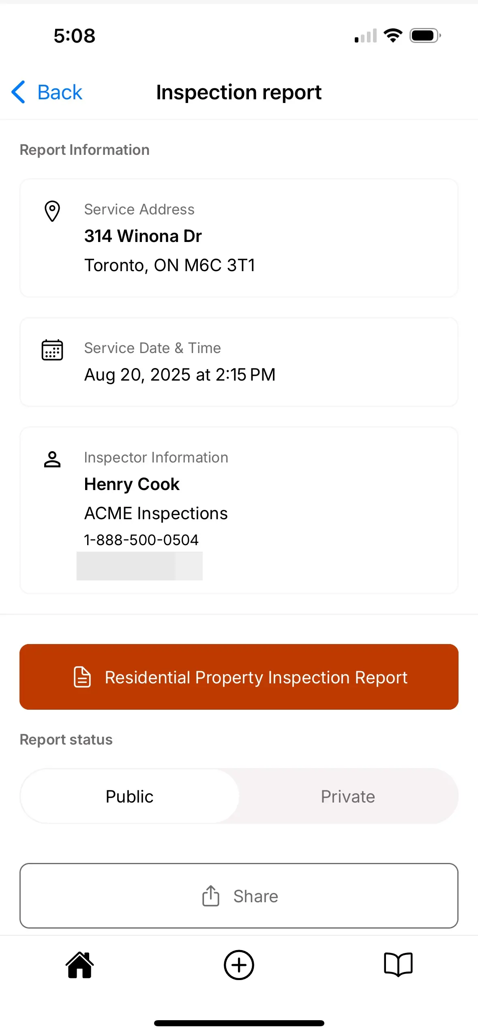Viewport: 478px width, 1036px height.
Task: Call phone number 1-888-500-0504
Action: click(141, 539)
